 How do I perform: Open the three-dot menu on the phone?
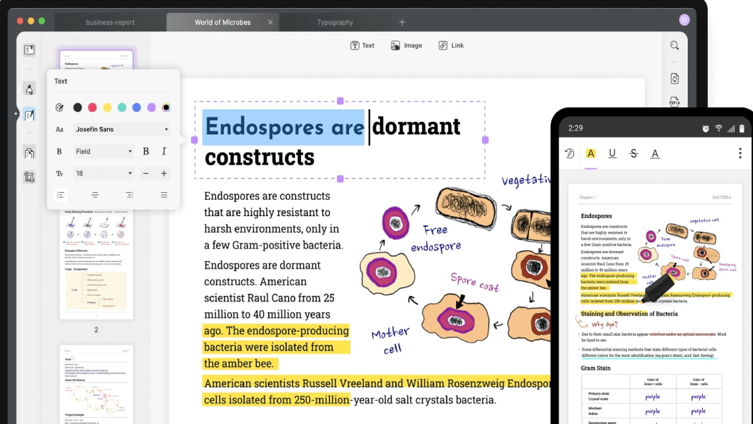click(x=740, y=153)
